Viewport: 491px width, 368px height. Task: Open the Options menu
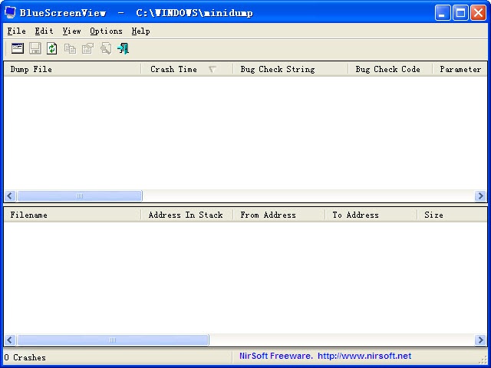click(x=106, y=31)
